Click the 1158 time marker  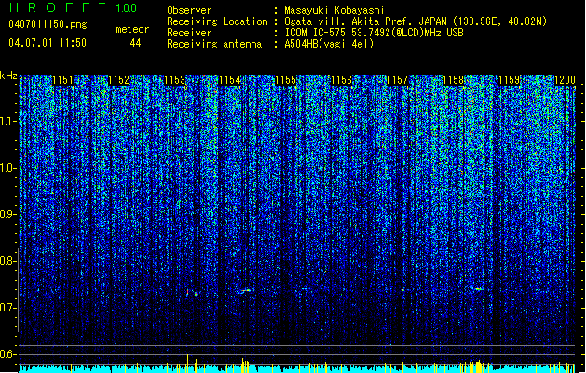click(x=454, y=80)
